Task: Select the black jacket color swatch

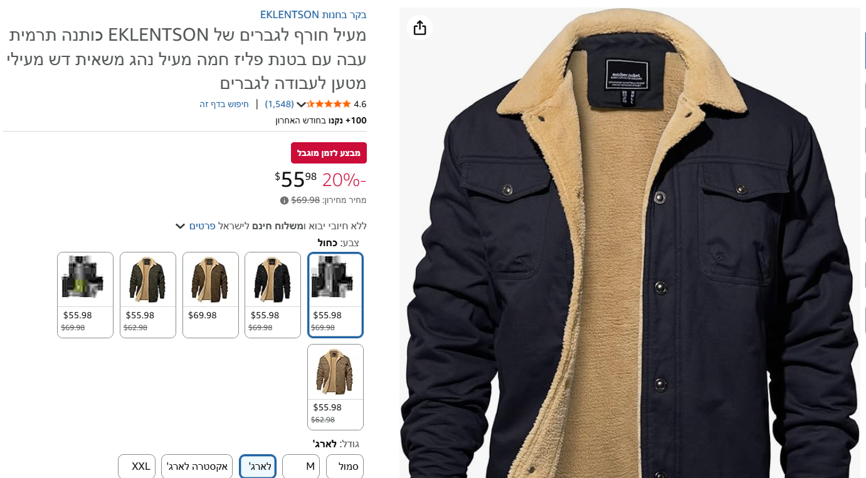Action: coord(273,295)
